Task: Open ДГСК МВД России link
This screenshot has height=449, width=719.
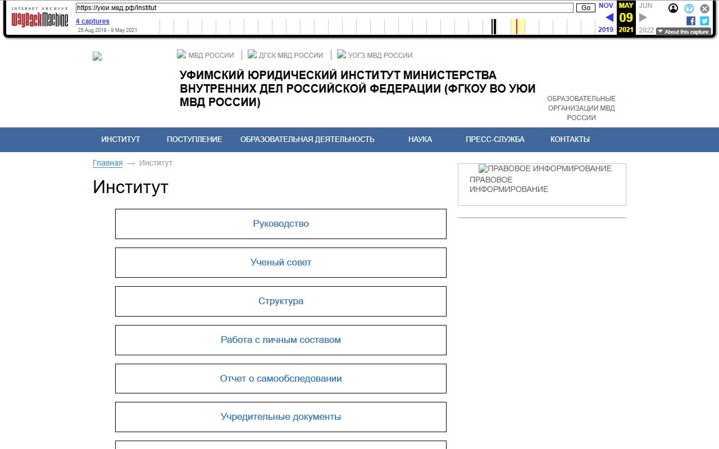Action: pos(285,55)
